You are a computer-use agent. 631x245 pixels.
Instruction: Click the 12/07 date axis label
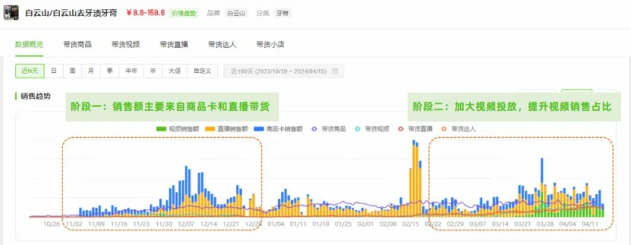pos(186,224)
